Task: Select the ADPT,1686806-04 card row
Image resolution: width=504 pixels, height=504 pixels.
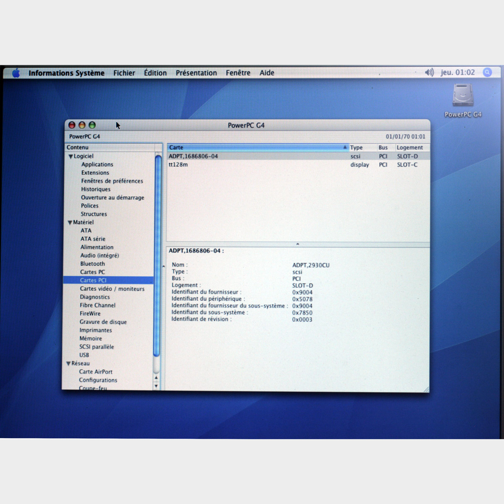Action: point(298,156)
